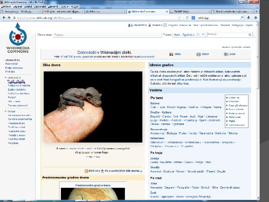Click the Firefox search box containing wikiknjige
The image size is (269, 202).
[x=218, y=18]
